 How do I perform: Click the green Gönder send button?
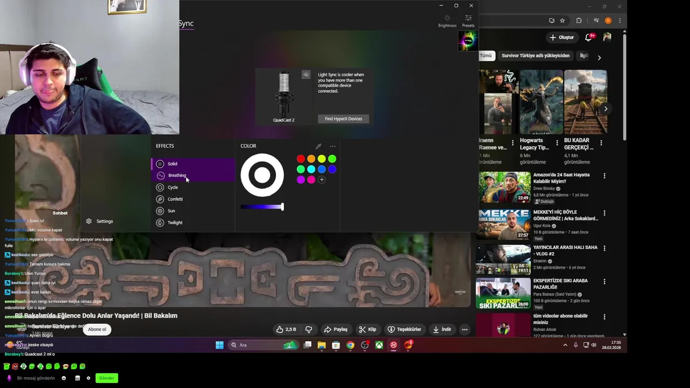click(x=107, y=378)
